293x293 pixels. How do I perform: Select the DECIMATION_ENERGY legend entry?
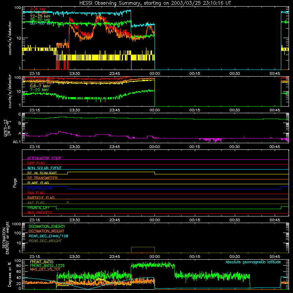coord(47,226)
